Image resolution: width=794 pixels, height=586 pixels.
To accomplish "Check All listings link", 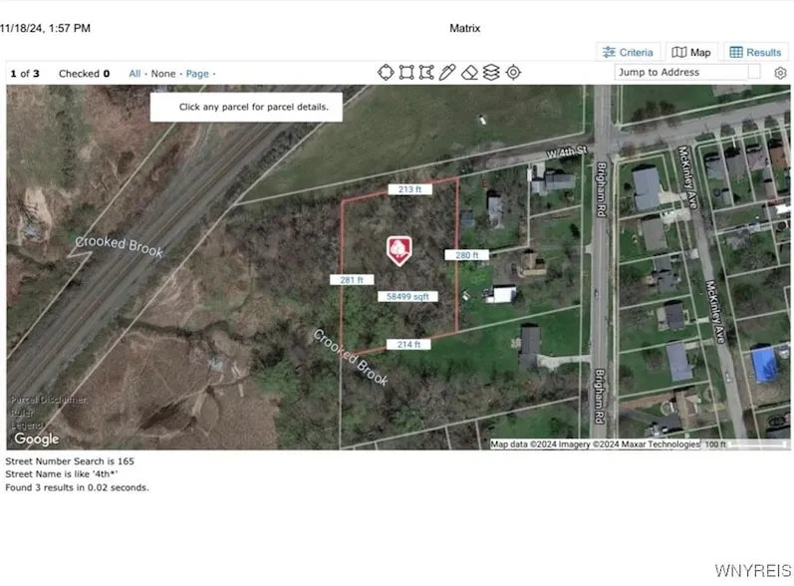I will click(x=134, y=74).
